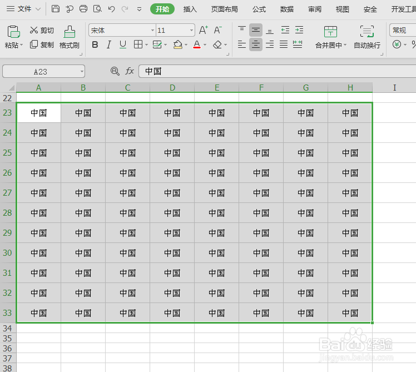416x372 pixels.
Task: Align text to top
Action: [x=242, y=29]
